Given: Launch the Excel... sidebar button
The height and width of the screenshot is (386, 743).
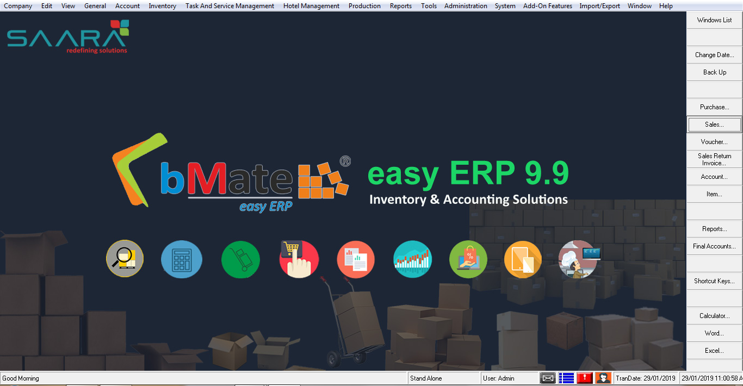Looking at the screenshot, I should (714, 351).
